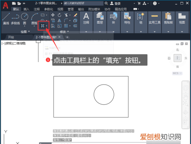Open the [俯视] view control
Screen dimensions: 191x144
(9, 43)
